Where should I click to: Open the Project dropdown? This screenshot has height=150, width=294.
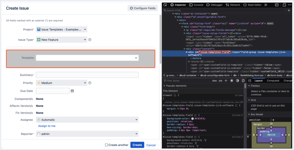click(61, 30)
